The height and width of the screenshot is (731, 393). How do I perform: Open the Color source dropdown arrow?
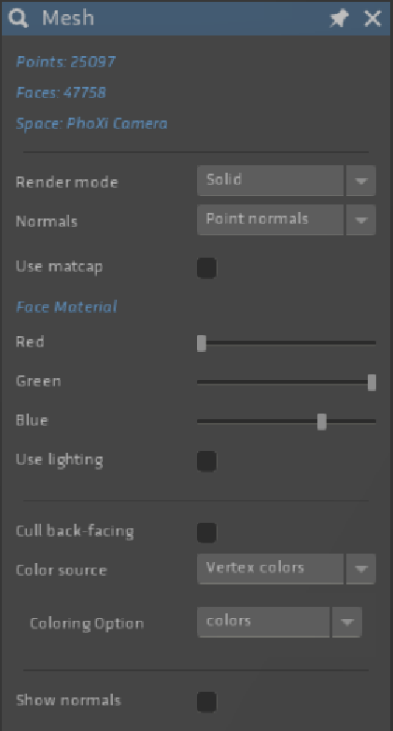[361, 569]
